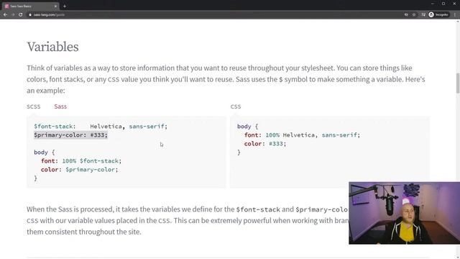460x259 pixels.
Task: Open the media control toolbar icon
Action: point(423,14)
